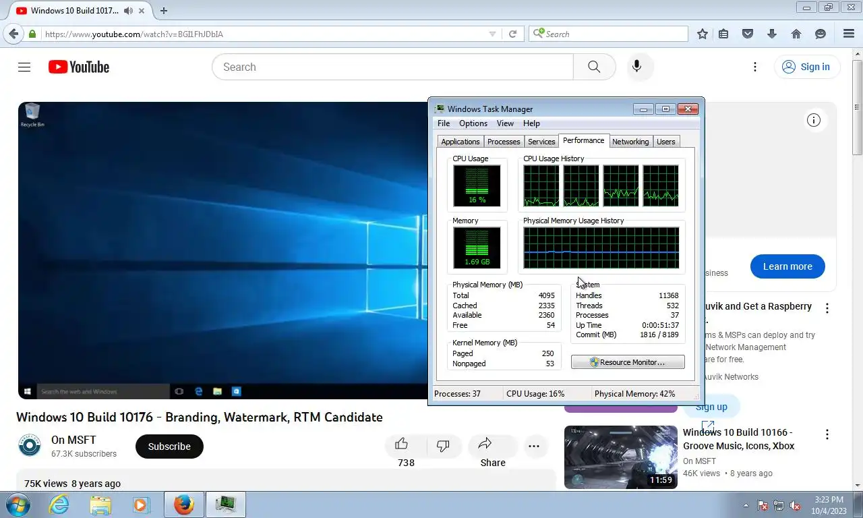Image resolution: width=863 pixels, height=518 pixels.
Task: Open Firefox downloads arrow
Action: 772,34
